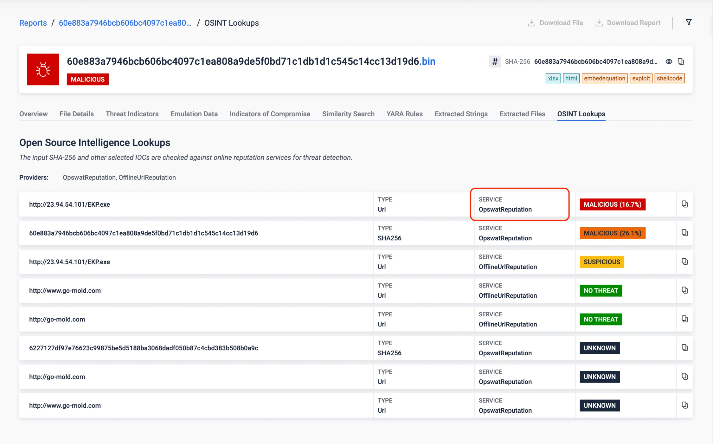The width and height of the screenshot is (713, 446).
Task: Copy the last www.go-mold.com row
Action: click(x=684, y=405)
